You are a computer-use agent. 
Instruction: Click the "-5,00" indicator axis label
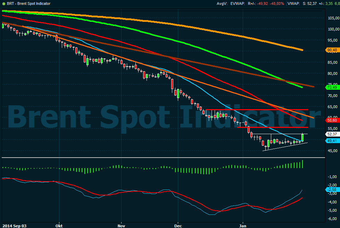click(x=332, y=210)
